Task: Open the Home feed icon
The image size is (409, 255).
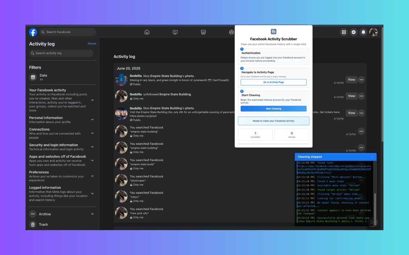Action: [x=147, y=32]
